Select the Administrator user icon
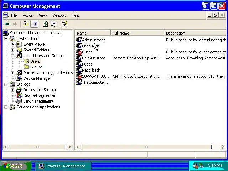This screenshot has height=171, width=228. 79,40
